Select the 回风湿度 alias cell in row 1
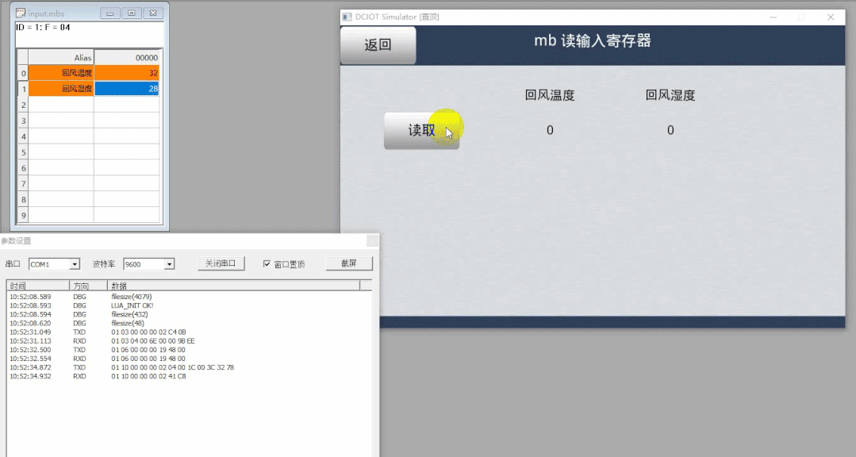Image resolution: width=856 pixels, height=457 pixels. 61,88
